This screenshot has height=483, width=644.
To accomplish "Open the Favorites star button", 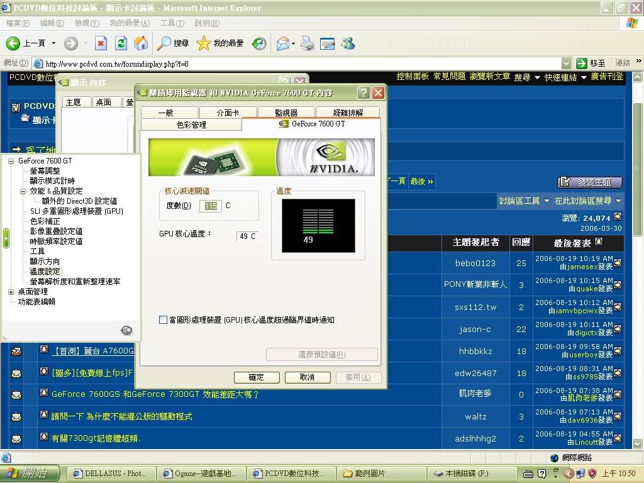I will coord(203,43).
